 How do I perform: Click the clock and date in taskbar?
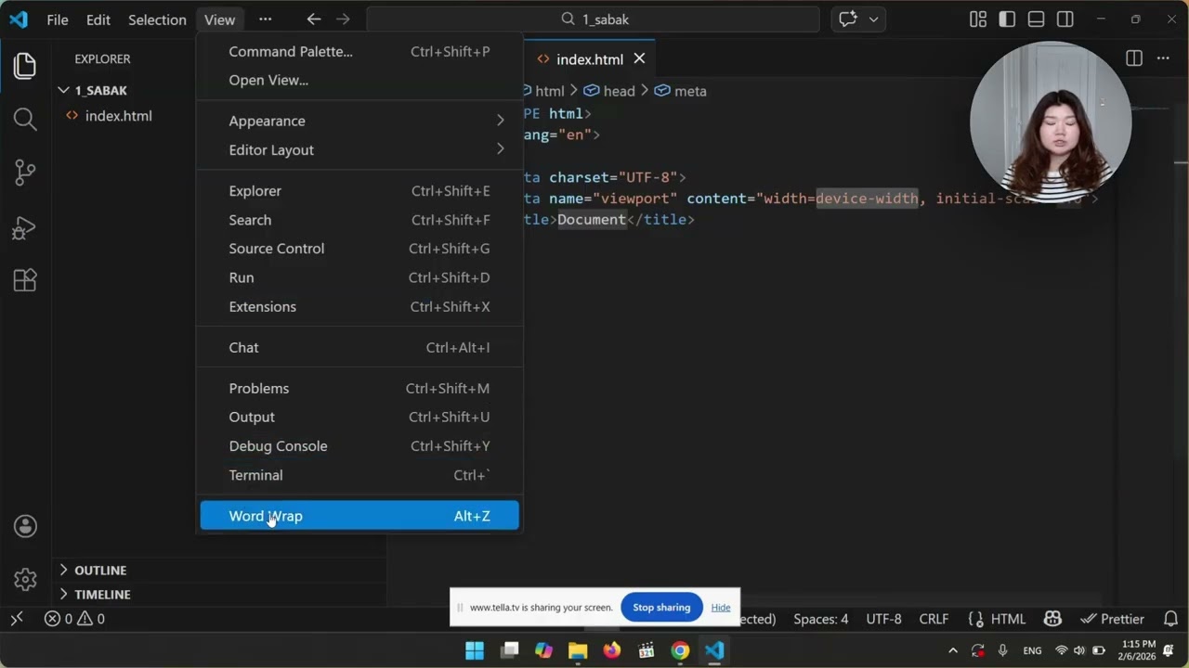1138,650
